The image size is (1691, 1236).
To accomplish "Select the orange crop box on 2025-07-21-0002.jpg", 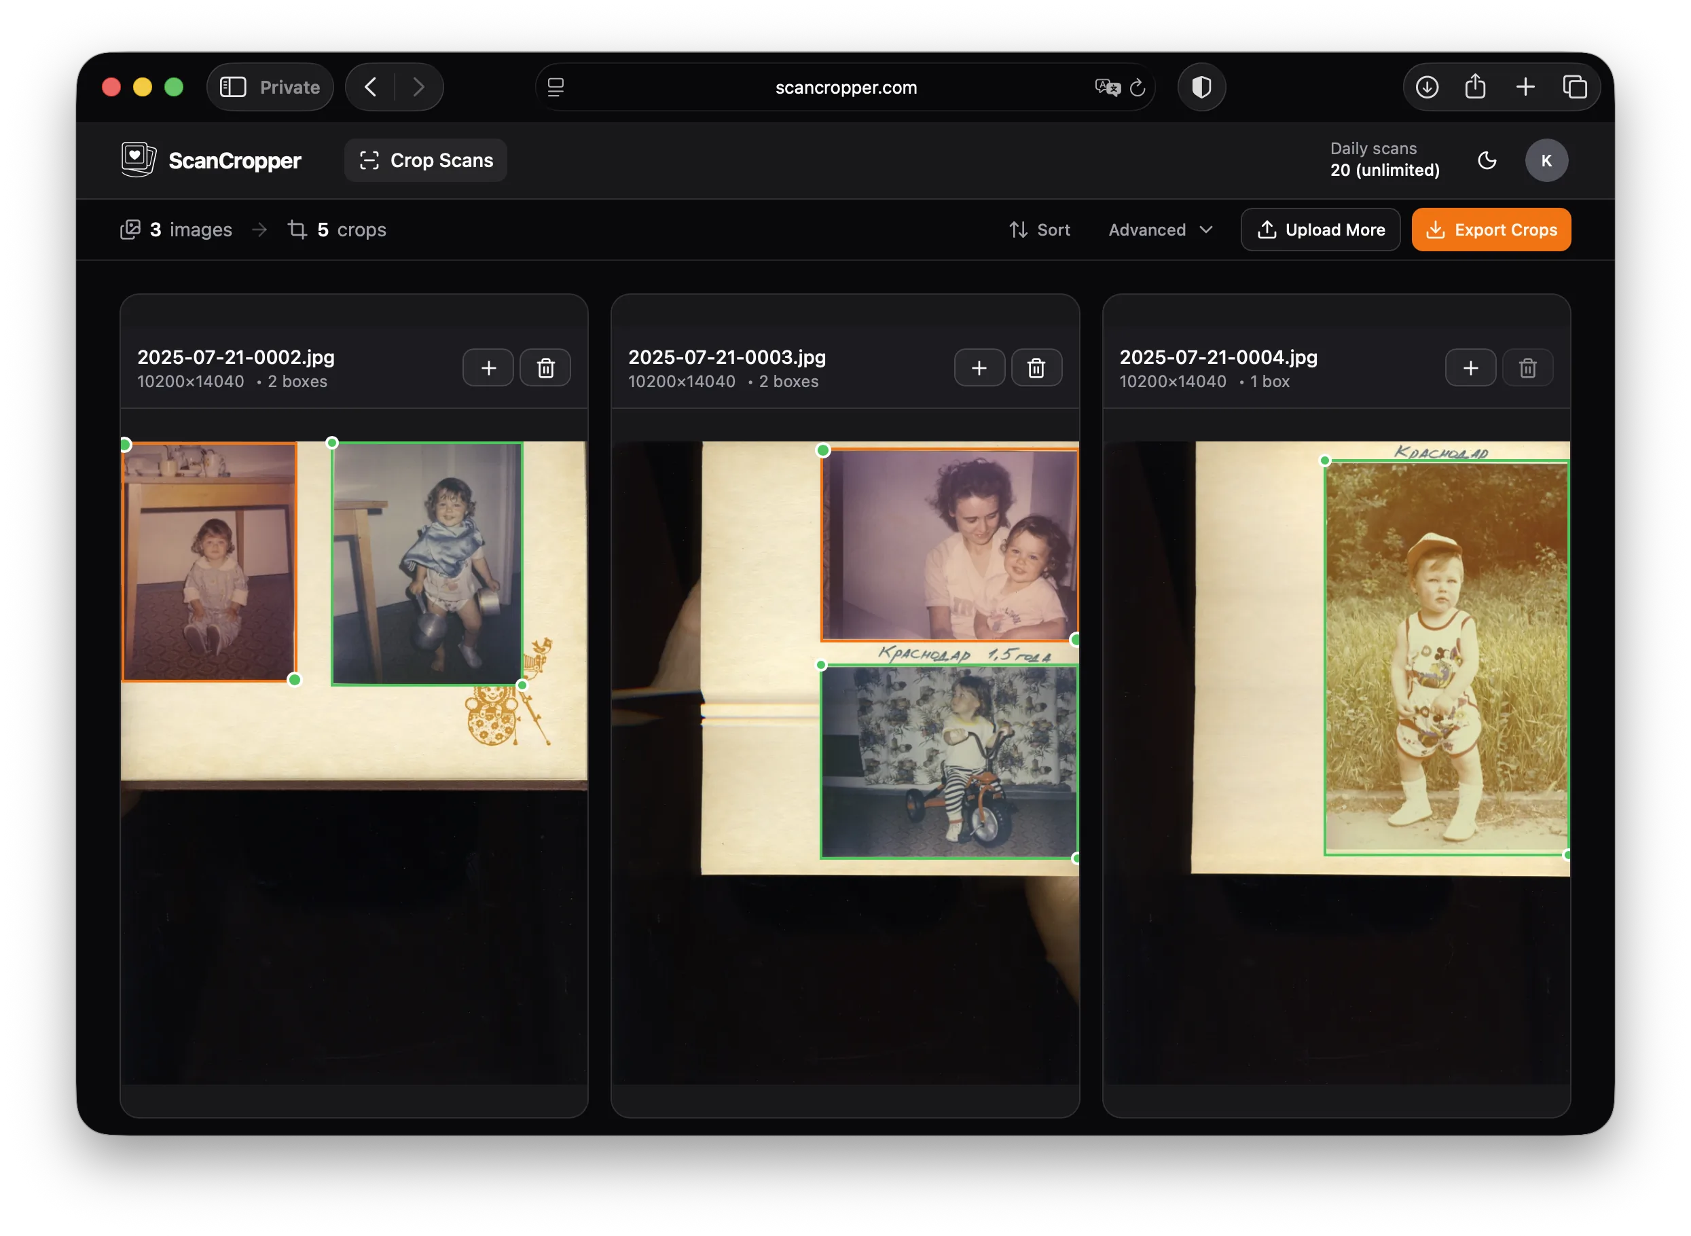I will (x=209, y=561).
